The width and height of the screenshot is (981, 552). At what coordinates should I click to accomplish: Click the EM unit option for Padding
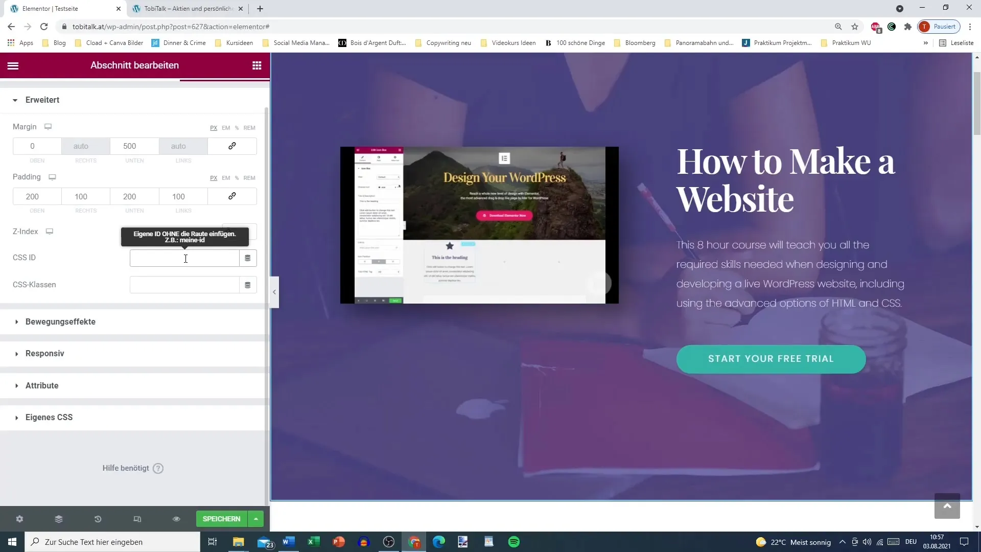tap(226, 178)
